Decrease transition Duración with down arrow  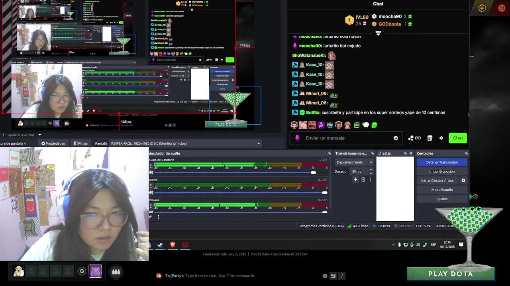[x=371, y=173]
